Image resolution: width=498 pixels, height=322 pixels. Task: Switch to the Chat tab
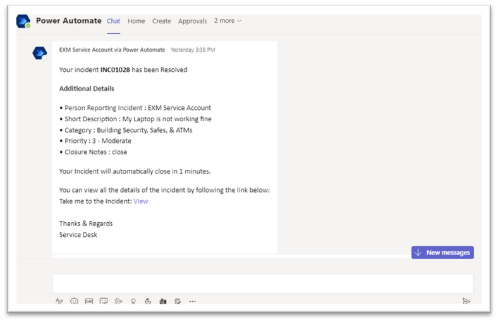(113, 21)
